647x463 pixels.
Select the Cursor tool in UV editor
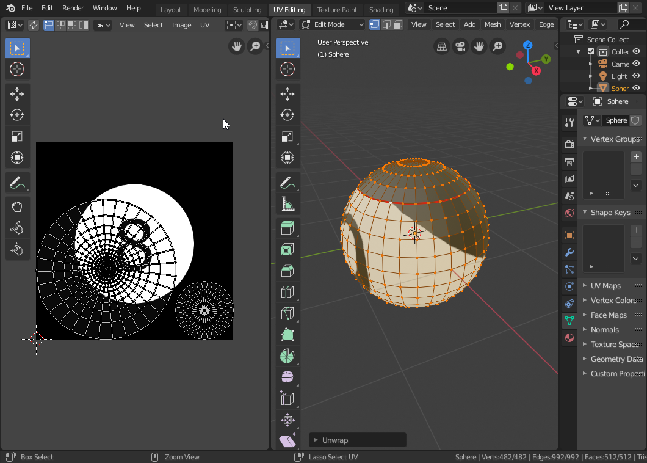17,69
